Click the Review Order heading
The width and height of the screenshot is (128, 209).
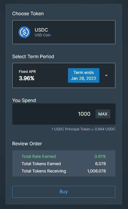coord(27,144)
